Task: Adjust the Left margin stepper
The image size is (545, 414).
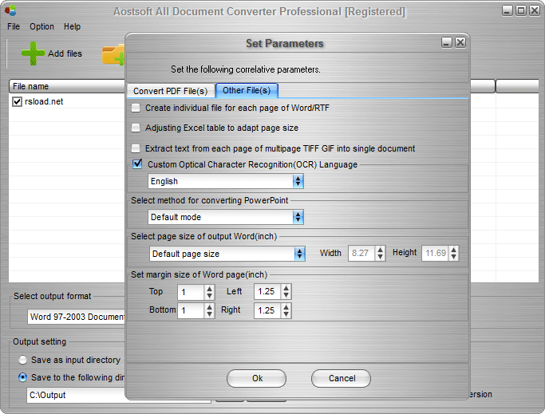Action: 286,291
